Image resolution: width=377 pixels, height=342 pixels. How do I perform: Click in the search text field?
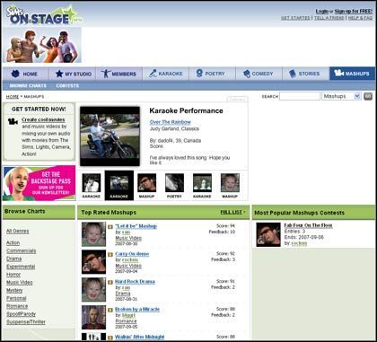pos(300,96)
